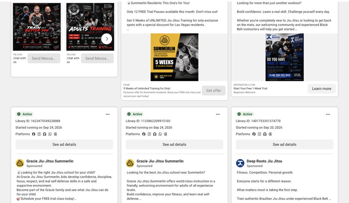Click Threads platform icon in ad 1125862209915102
This screenshot has width=349, height=203.
[x=165, y=134]
